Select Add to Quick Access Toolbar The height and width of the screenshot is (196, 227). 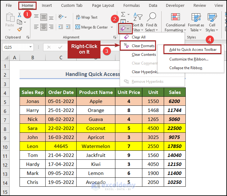tap(193, 50)
